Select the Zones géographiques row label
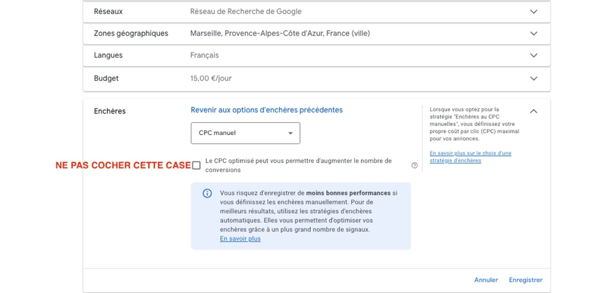Viewport: 589px width, 293px height. (x=131, y=33)
